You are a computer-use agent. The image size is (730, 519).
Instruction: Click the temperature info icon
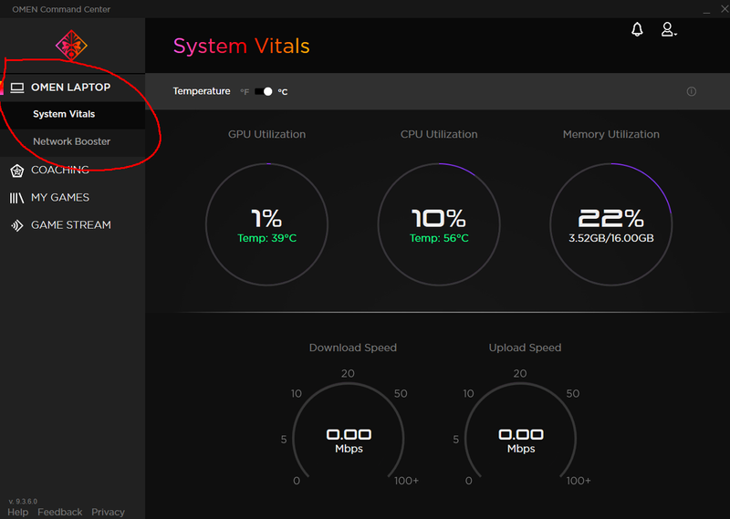pyautogui.click(x=692, y=91)
